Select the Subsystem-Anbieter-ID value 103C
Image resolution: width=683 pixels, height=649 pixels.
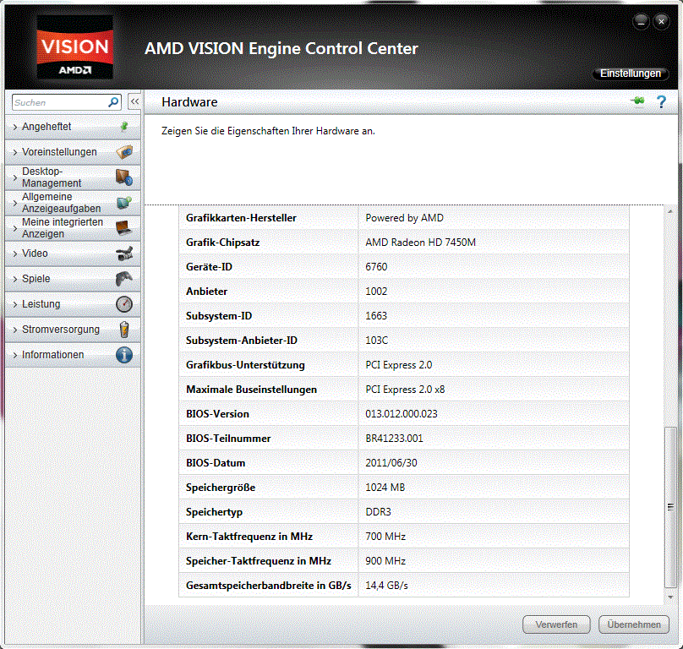pyautogui.click(x=376, y=341)
